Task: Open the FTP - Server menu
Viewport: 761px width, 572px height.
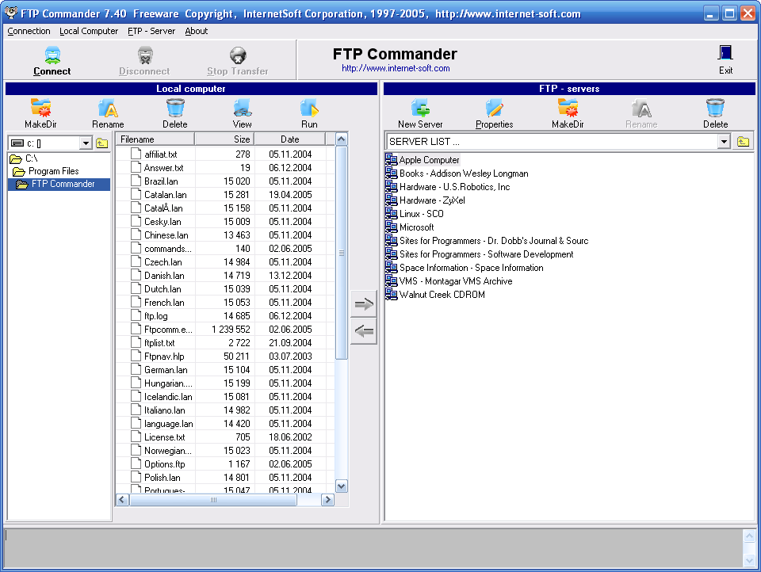Action: [x=151, y=31]
